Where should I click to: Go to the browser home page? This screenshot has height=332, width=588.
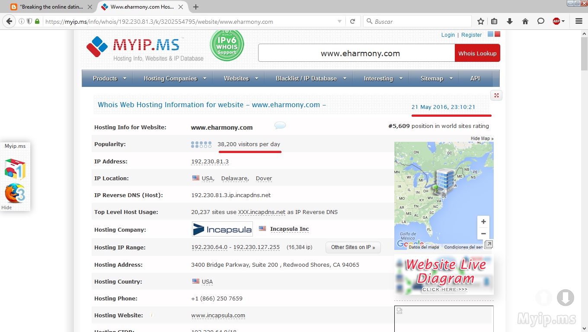coord(525,21)
